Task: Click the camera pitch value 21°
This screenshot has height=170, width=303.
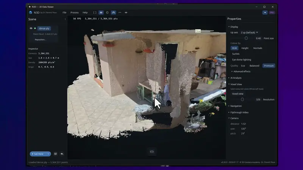Action: coord(243,134)
